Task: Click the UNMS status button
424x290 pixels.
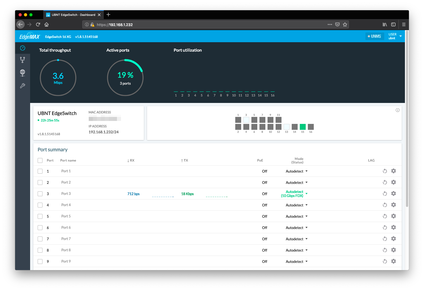Action: [375, 36]
